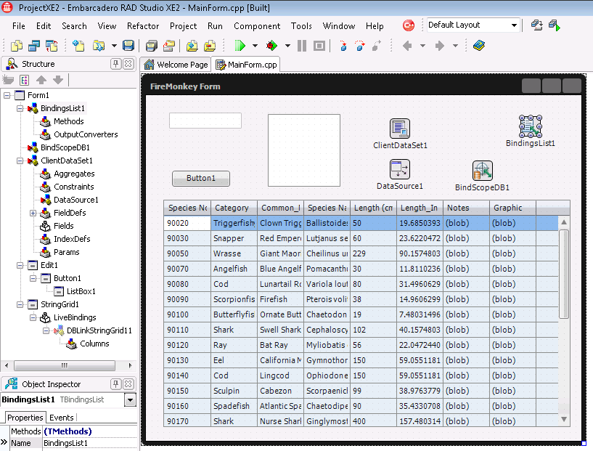
Task: Collapse the Form1 tree node
Action: [7, 95]
